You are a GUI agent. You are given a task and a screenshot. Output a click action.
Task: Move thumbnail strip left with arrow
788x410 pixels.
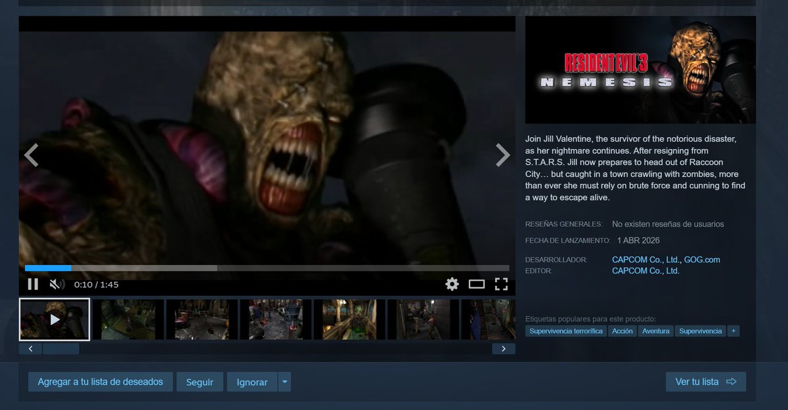coord(31,349)
